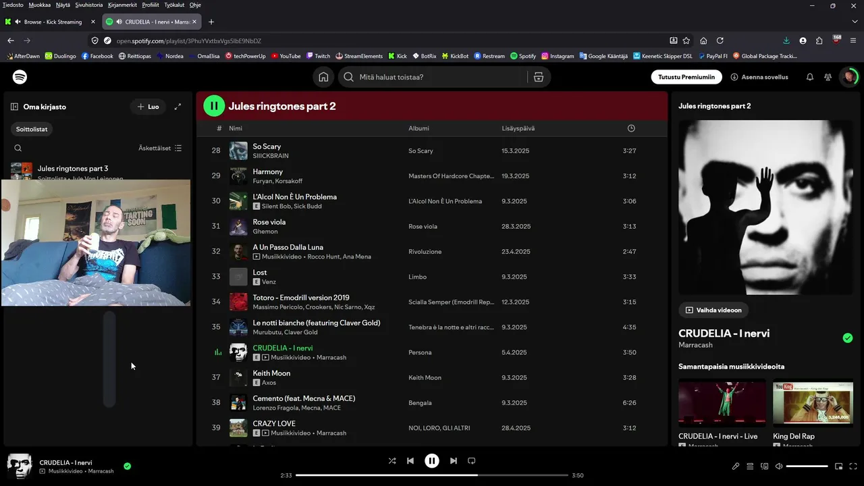Open the CRUDELIA - I nervi - Live video thumbnail

click(722, 403)
